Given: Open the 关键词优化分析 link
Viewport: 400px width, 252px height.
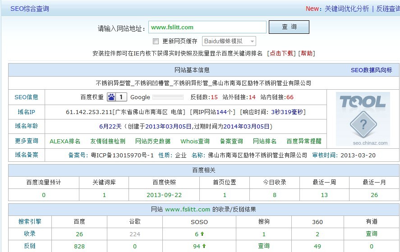Looking at the screenshot, I should [347, 9].
